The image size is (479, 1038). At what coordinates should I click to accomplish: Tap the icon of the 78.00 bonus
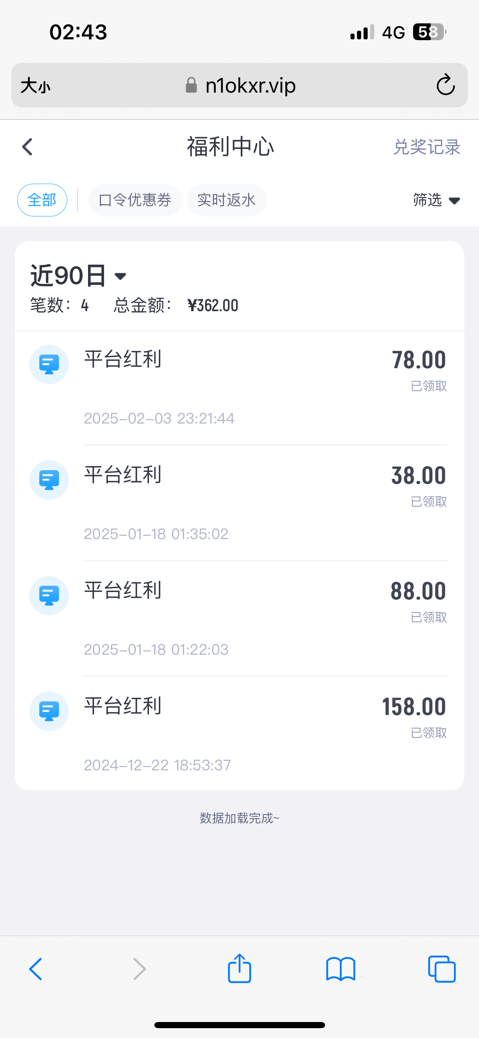tap(49, 364)
